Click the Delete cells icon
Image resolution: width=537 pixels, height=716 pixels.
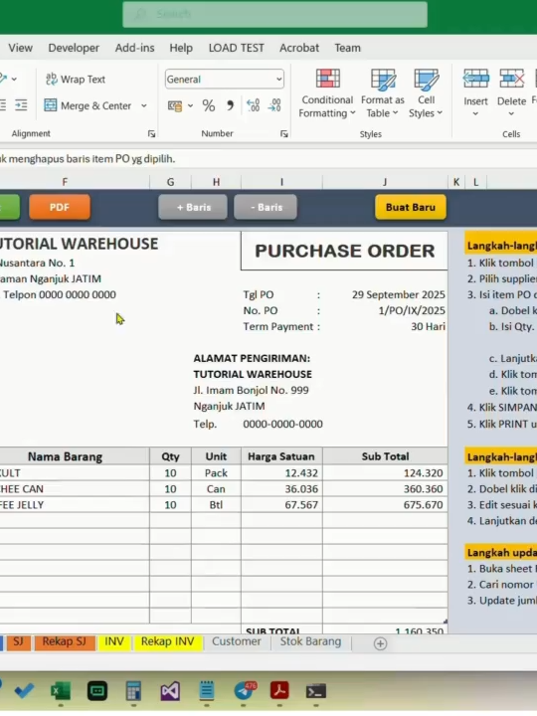pyautogui.click(x=511, y=93)
